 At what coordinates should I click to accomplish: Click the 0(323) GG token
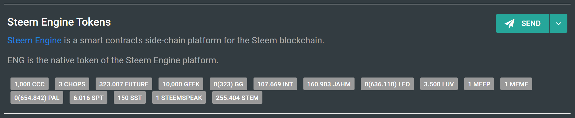pos(228,84)
